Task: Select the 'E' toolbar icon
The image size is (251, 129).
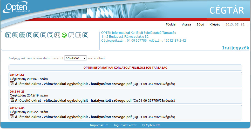Action: [x=43, y=35]
